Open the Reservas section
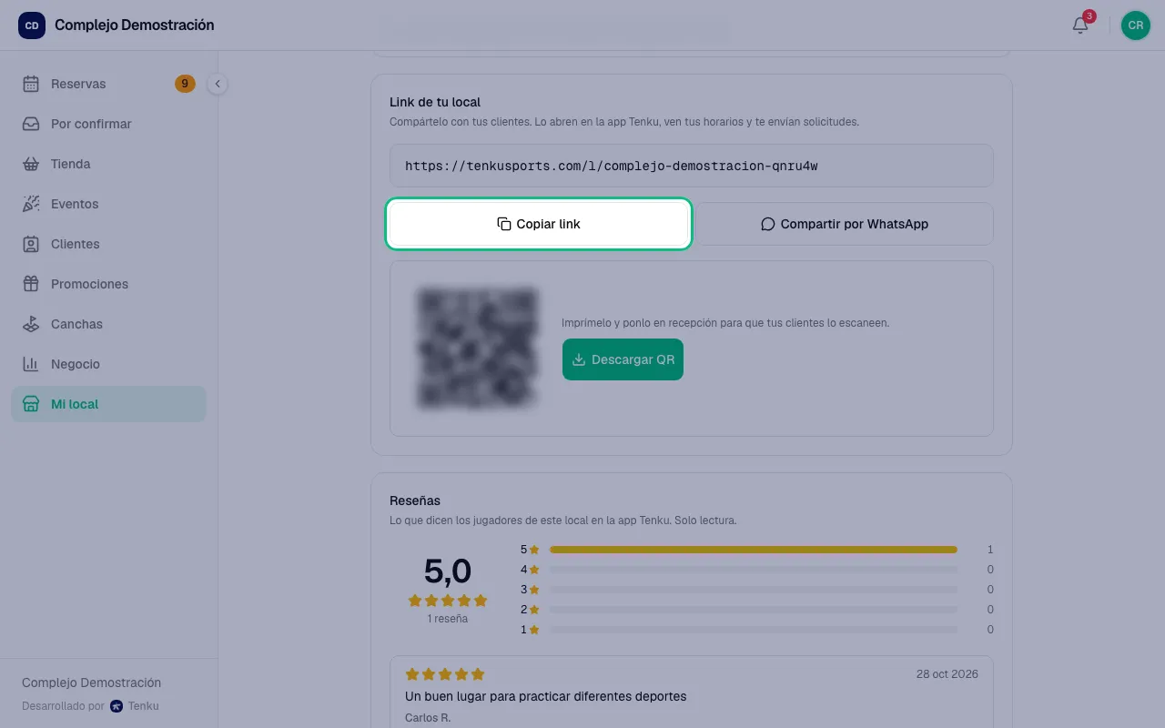Screen dimensions: 1165x728 [109, 84]
